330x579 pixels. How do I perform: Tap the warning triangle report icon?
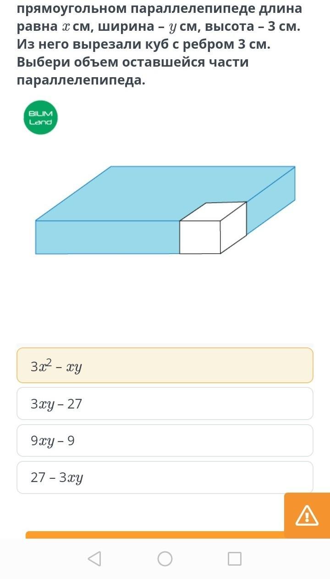coord(307,515)
